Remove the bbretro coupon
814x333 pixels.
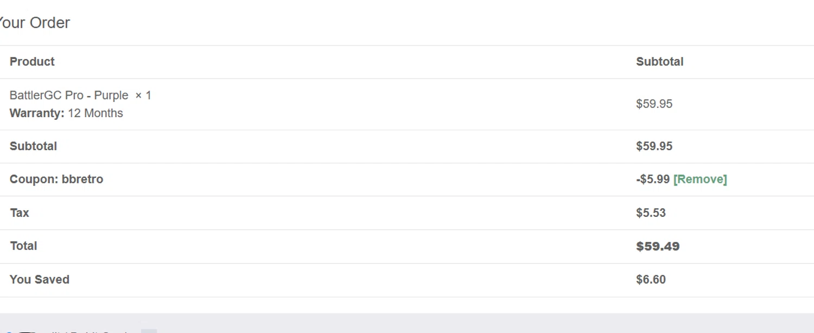pos(699,180)
